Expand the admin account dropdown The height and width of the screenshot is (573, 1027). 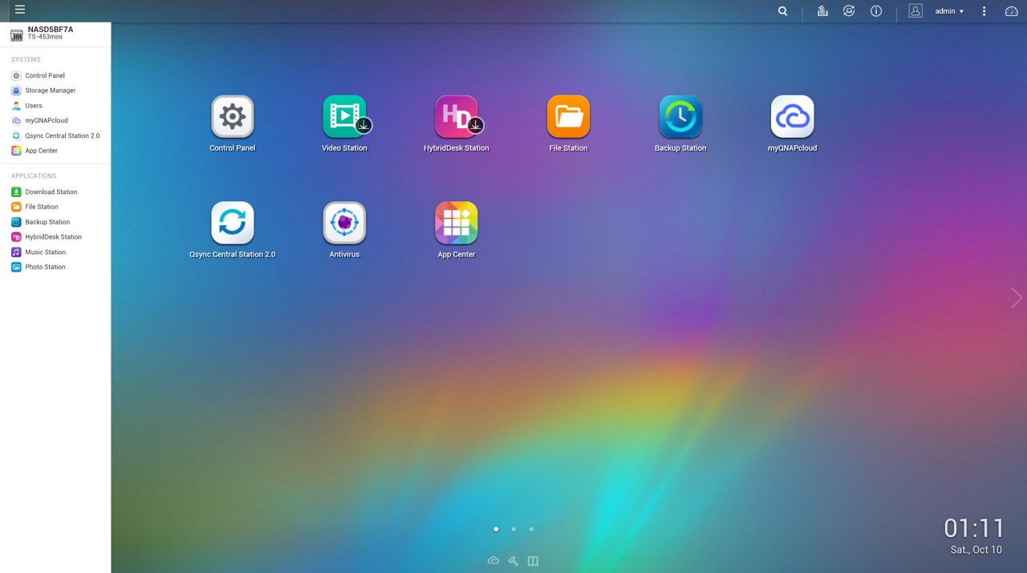(950, 11)
